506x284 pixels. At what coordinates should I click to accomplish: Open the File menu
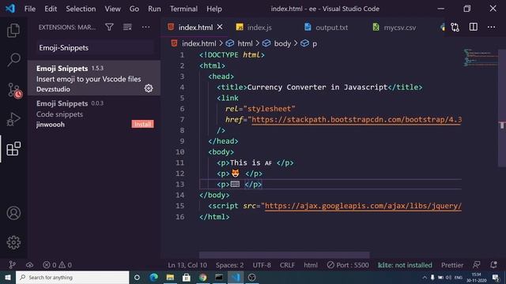point(30,9)
